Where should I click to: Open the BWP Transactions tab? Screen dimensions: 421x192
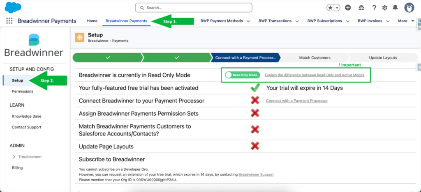[x=275, y=21]
